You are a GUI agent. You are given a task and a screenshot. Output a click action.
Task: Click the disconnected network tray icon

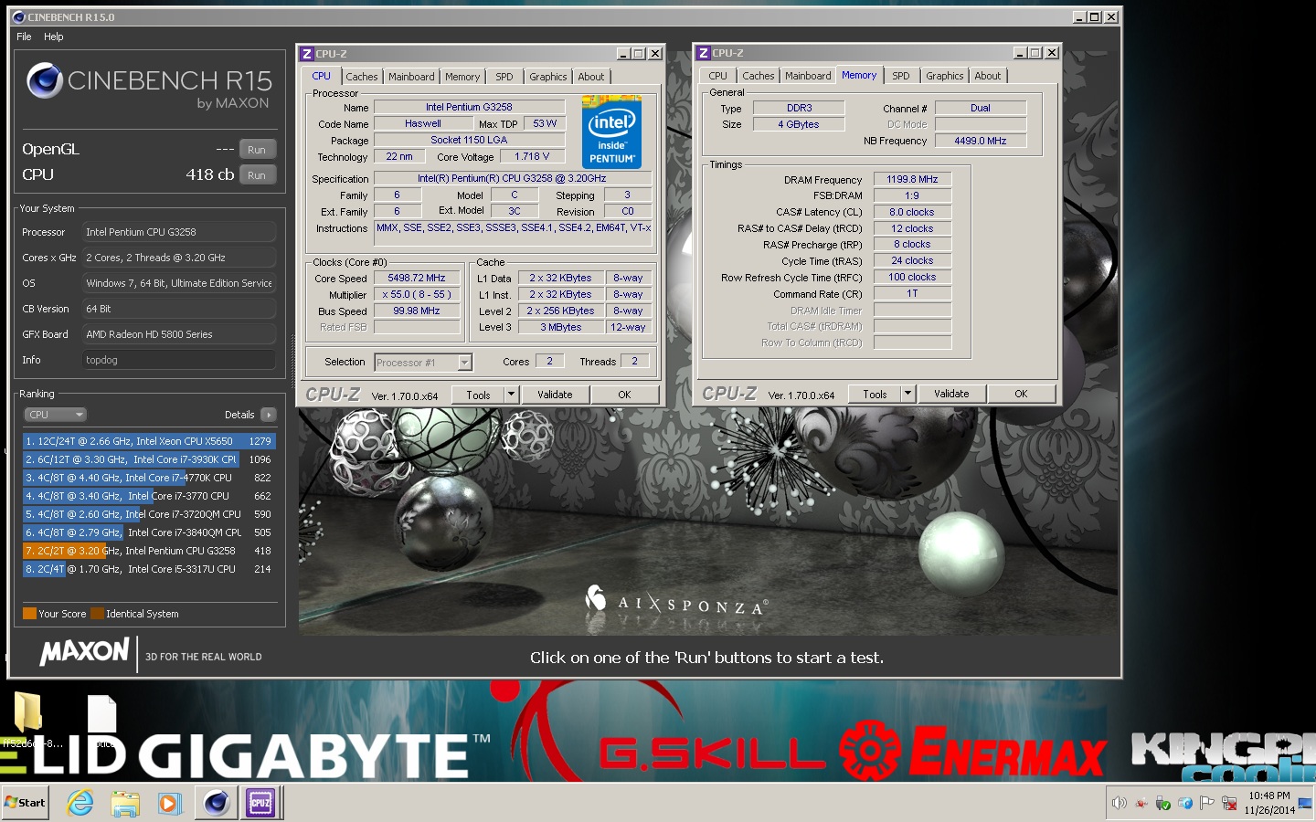coord(1229,804)
